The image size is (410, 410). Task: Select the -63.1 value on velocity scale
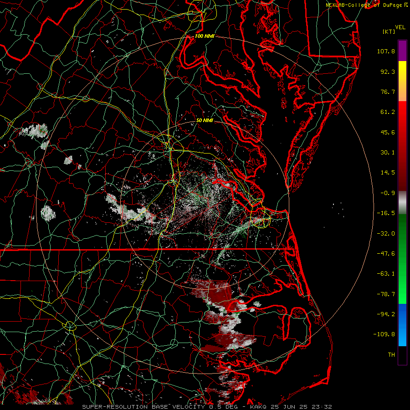pos(386,274)
